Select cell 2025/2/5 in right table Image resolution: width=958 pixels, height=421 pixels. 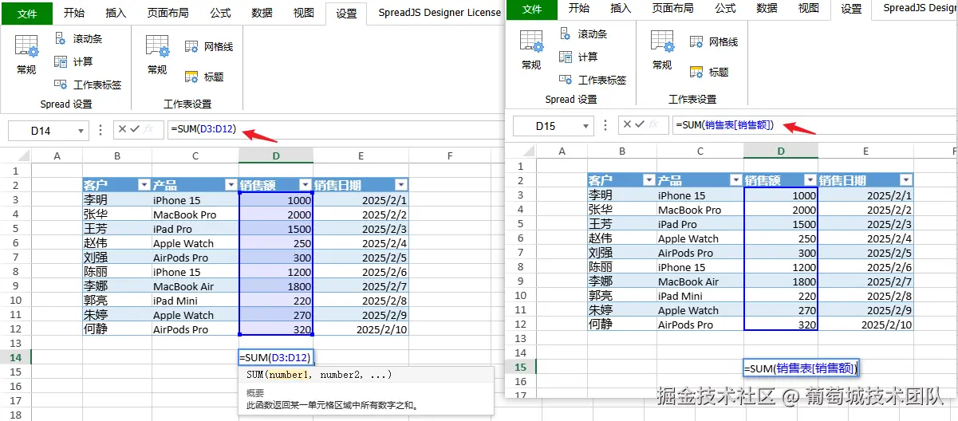[865, 253]
